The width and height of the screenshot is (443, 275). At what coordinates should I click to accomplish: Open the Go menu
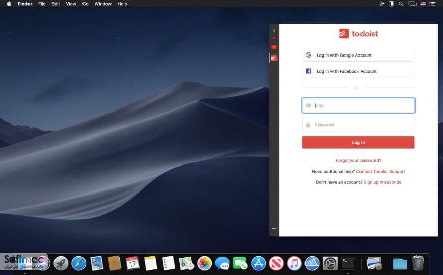pos(86,4)
